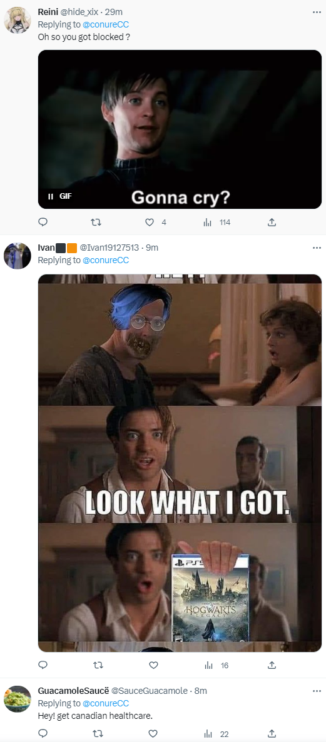Open @conureCC link in Reini's reply
326x742 pixels.
click(106, 24)
